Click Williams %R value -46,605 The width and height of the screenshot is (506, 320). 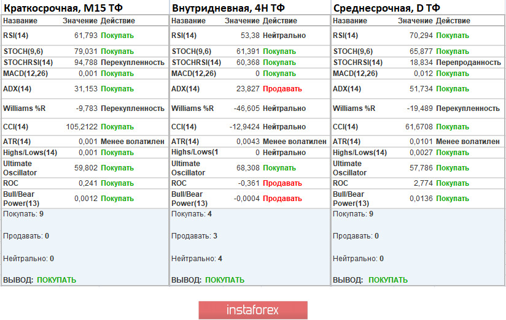(244, 109)
